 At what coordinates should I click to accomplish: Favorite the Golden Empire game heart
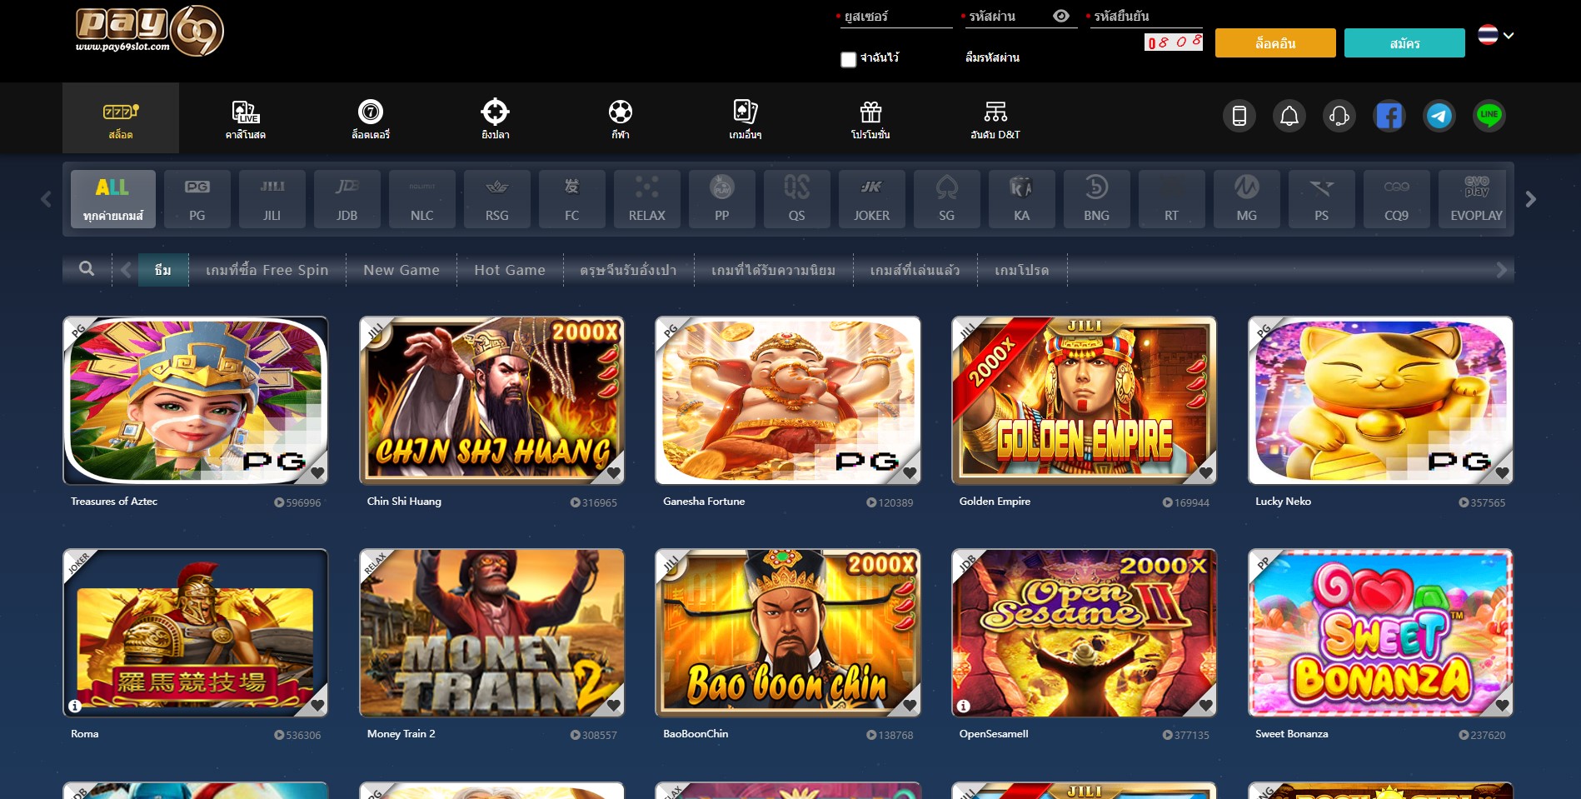pyautogui.click(x=1206, y=473)
